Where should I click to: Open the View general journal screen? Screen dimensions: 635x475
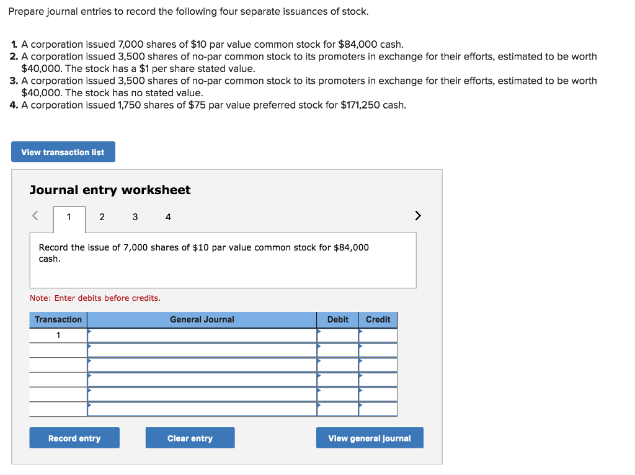click(x=370, y=437)
